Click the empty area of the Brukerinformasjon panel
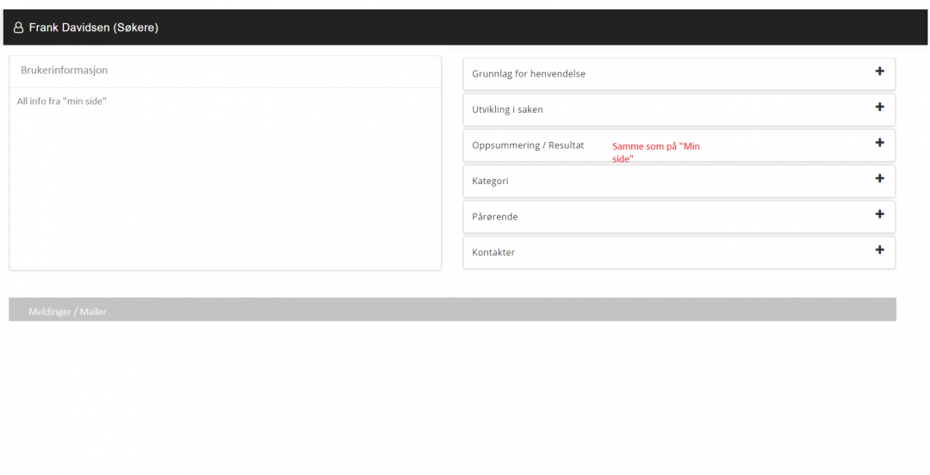Screen dimensions: 930x475 click(224, 189)
